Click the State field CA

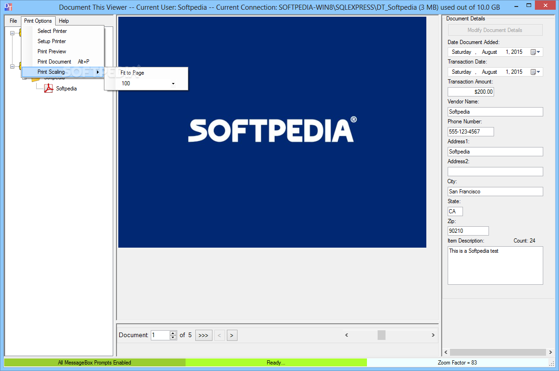[455, 211]
